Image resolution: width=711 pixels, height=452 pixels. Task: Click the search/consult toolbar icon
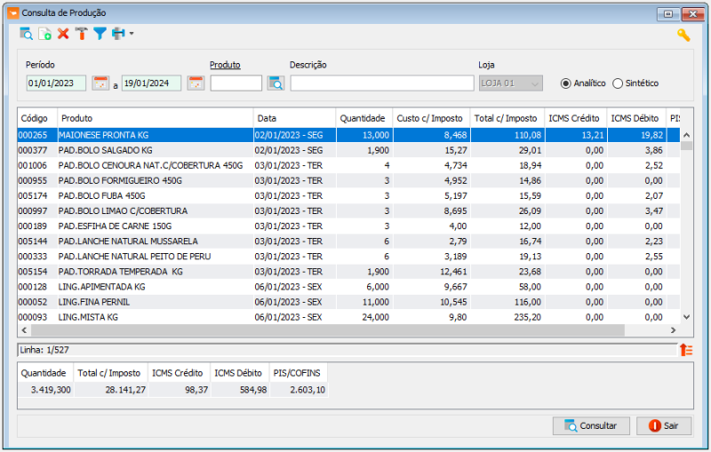coord(26,34)
